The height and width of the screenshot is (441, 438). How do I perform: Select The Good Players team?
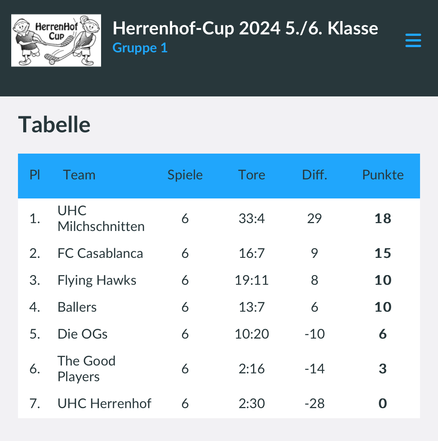tap(86, 369)
